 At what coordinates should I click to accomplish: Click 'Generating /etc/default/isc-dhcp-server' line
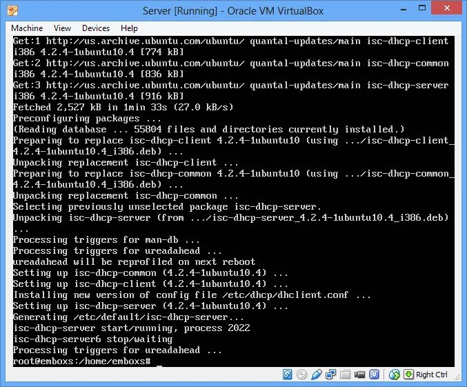pos(128,317)
